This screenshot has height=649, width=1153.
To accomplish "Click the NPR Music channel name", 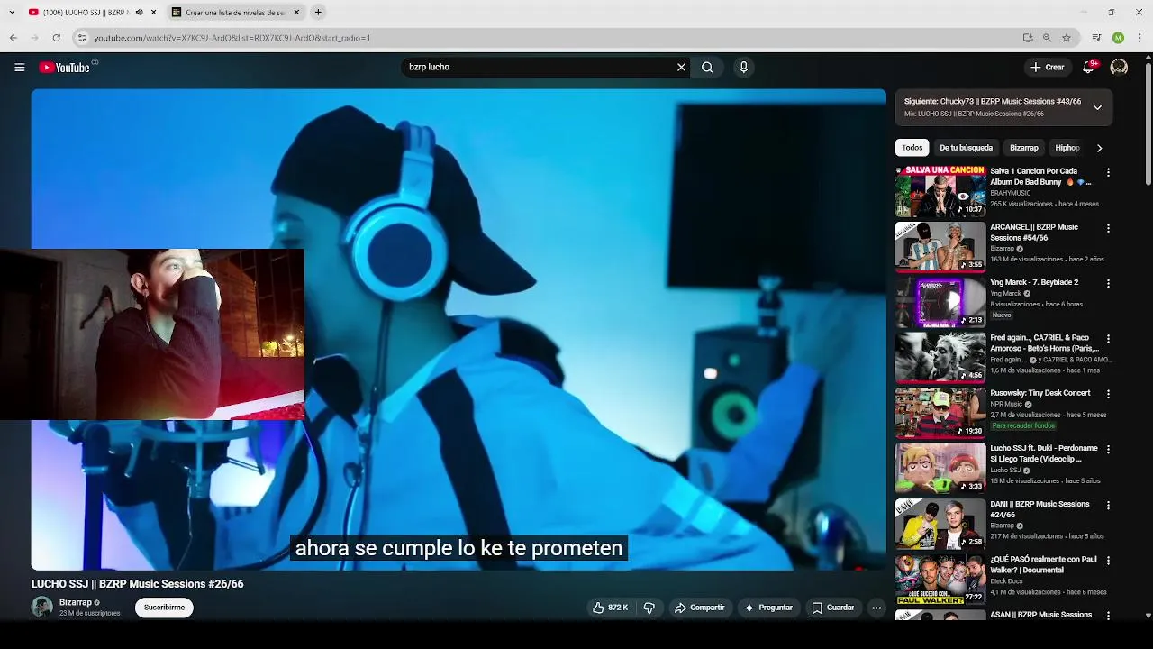I will coord(1006,405).
